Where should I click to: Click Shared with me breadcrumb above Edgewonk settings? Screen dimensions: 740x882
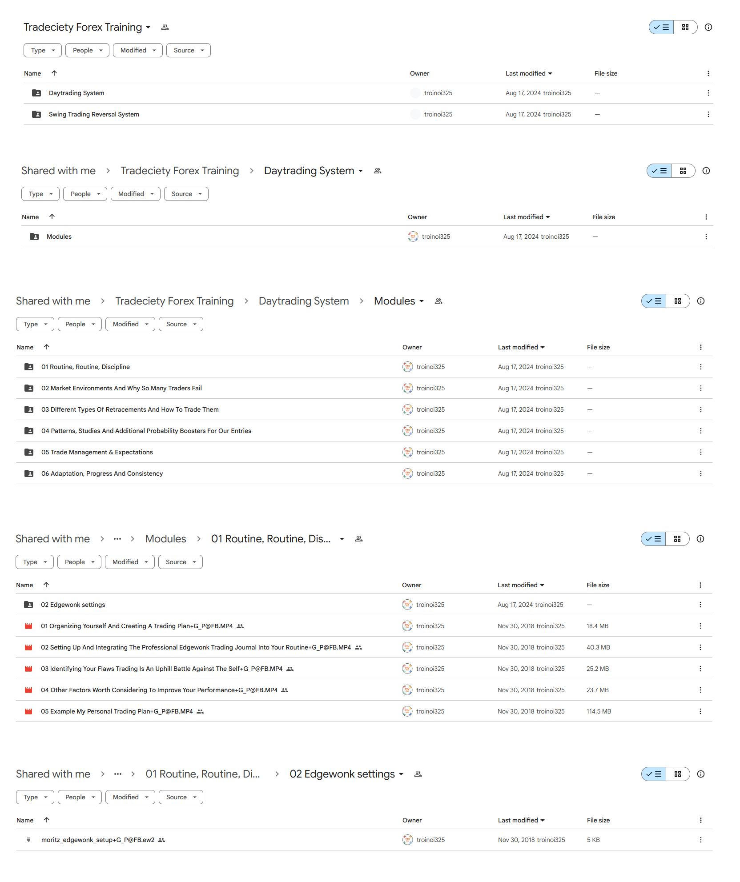click(x=53, y=774)
